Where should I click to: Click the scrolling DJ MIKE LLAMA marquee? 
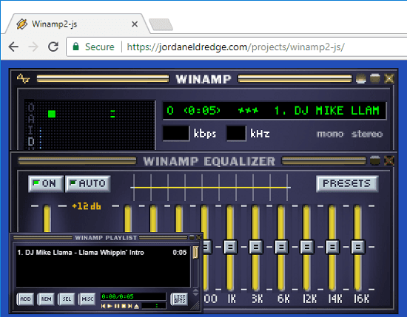275,111
